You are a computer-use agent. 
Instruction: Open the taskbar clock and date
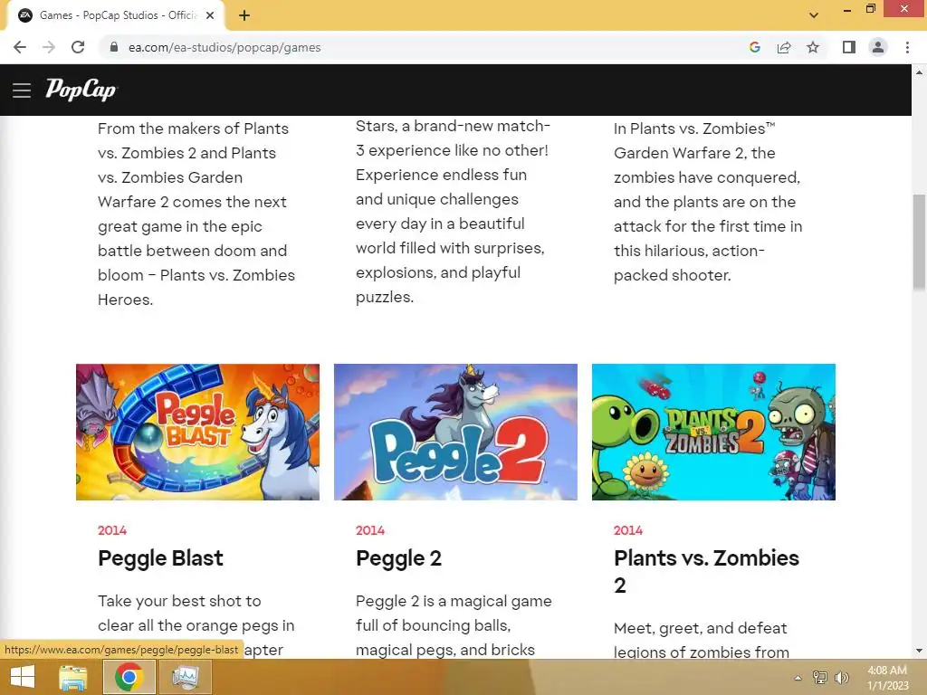pos(887,678)
